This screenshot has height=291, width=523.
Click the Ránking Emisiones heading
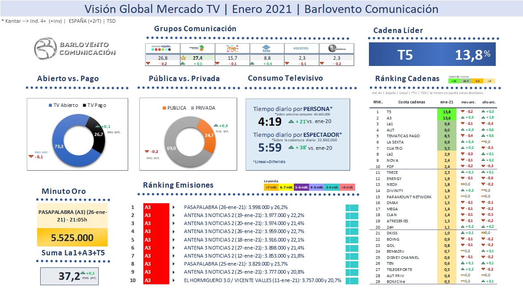tap(178, 185)
